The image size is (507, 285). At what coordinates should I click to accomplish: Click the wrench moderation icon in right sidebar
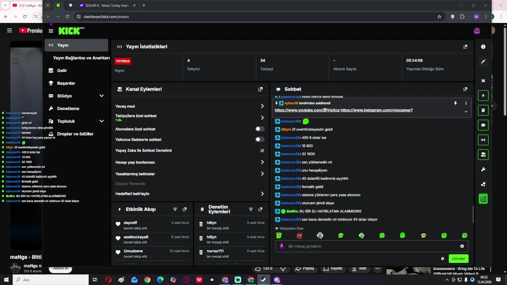click(483, 169)
